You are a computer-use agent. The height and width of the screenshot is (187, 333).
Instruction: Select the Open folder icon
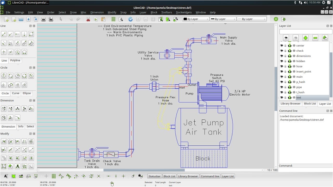click(21, 19)
